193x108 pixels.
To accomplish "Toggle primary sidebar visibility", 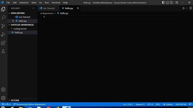I will tap(163, 2).
